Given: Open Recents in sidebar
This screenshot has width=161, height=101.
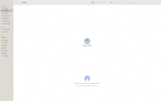Looking at the screenshot, I should 7,13.
